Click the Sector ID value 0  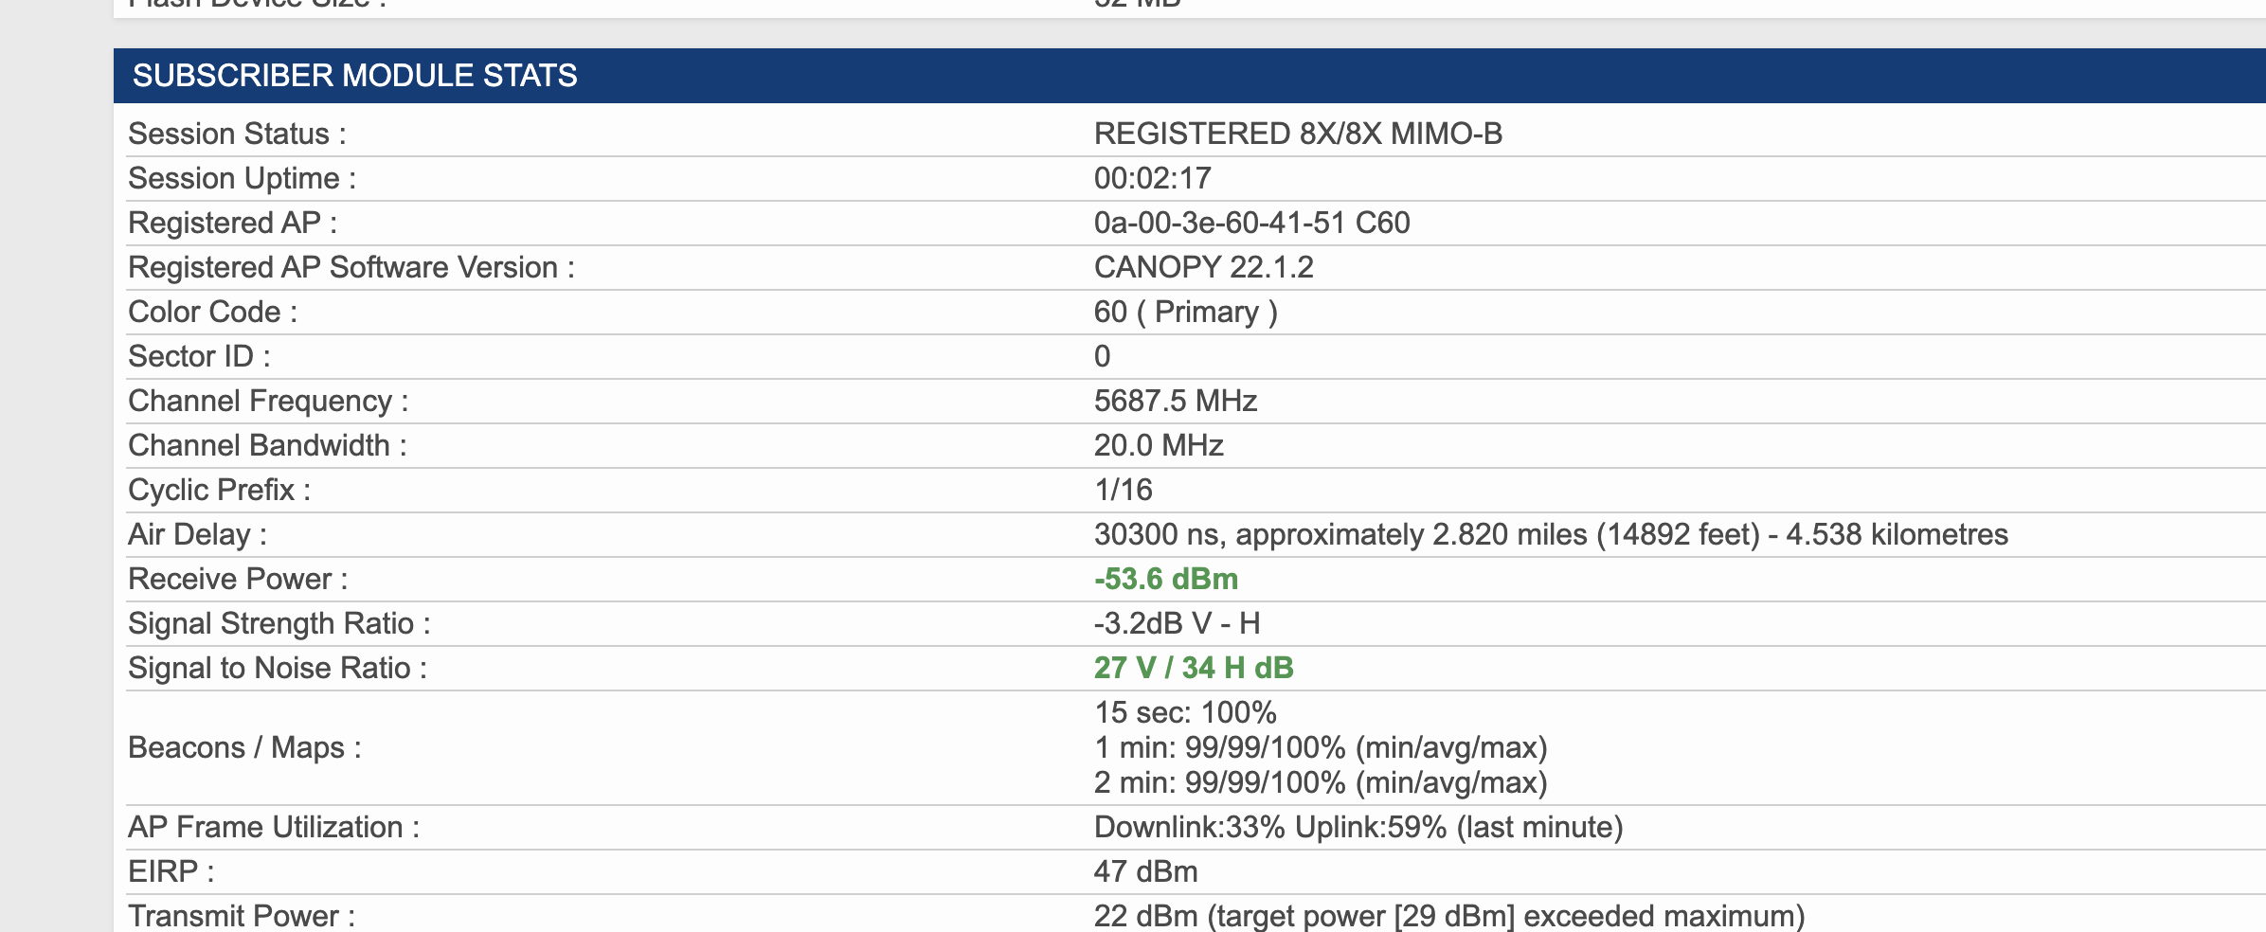click(1102, 356)
